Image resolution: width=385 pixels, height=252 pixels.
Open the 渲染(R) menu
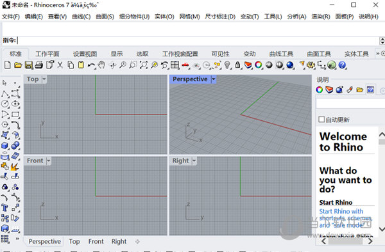coord(321,17)
